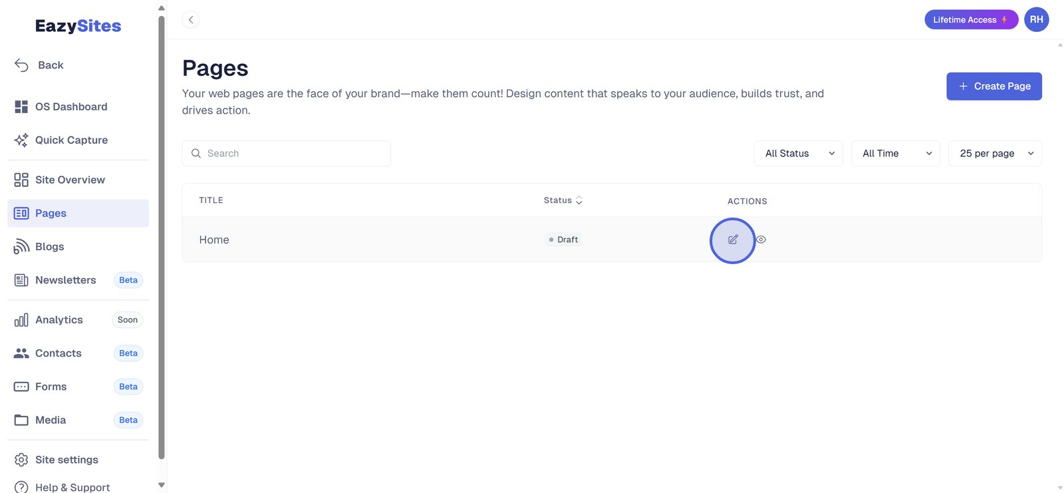Click the Back arrow icon in sidebar
The width and height of the screenshot is (1064, 493).
click(x=21, y=65)
